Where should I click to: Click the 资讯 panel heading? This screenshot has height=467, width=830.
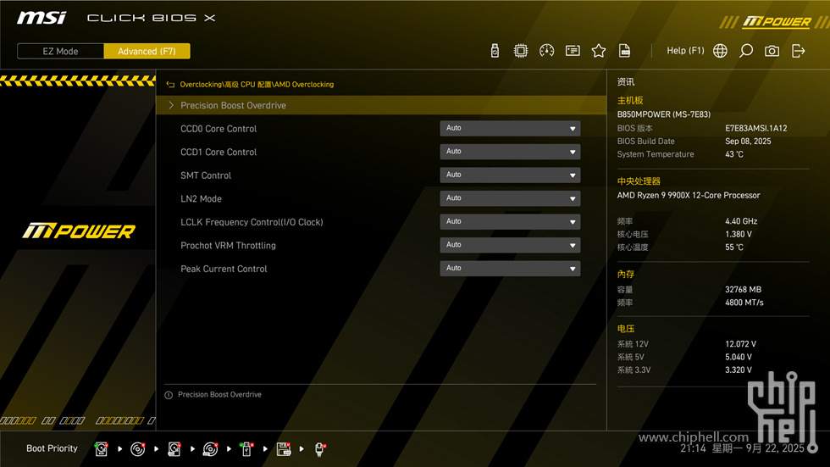(x=626, y=82)
